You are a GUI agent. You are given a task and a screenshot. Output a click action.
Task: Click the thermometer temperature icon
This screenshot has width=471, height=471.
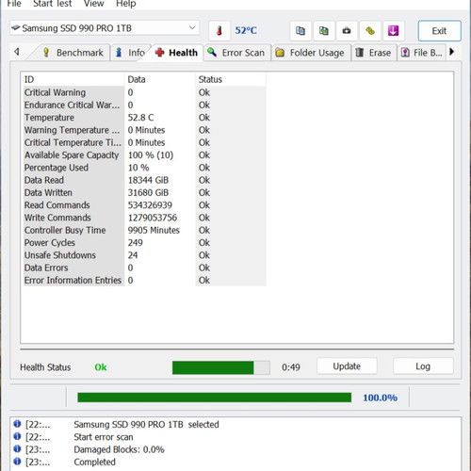219,31
